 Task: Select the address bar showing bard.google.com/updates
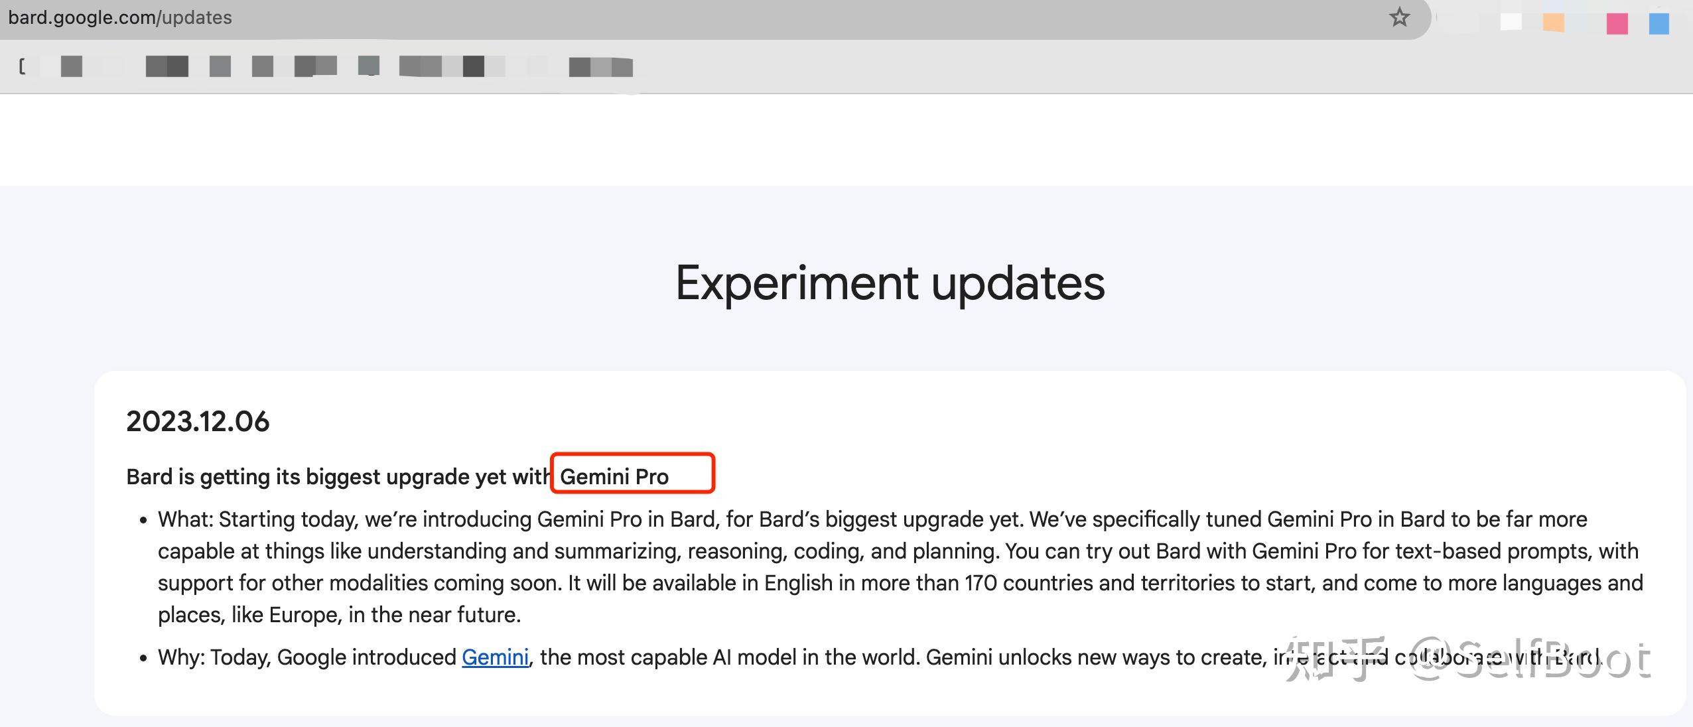(119, 17)
